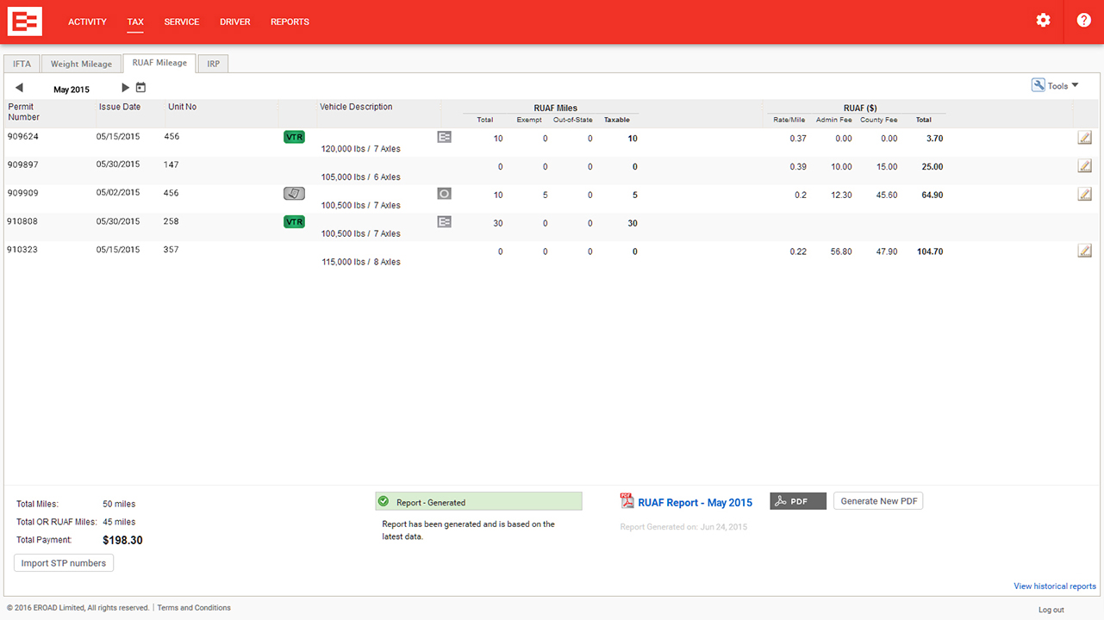Viewport: 1104px width, 620px height.
Task: Go to previous month arrow
Action: [19, 88]
